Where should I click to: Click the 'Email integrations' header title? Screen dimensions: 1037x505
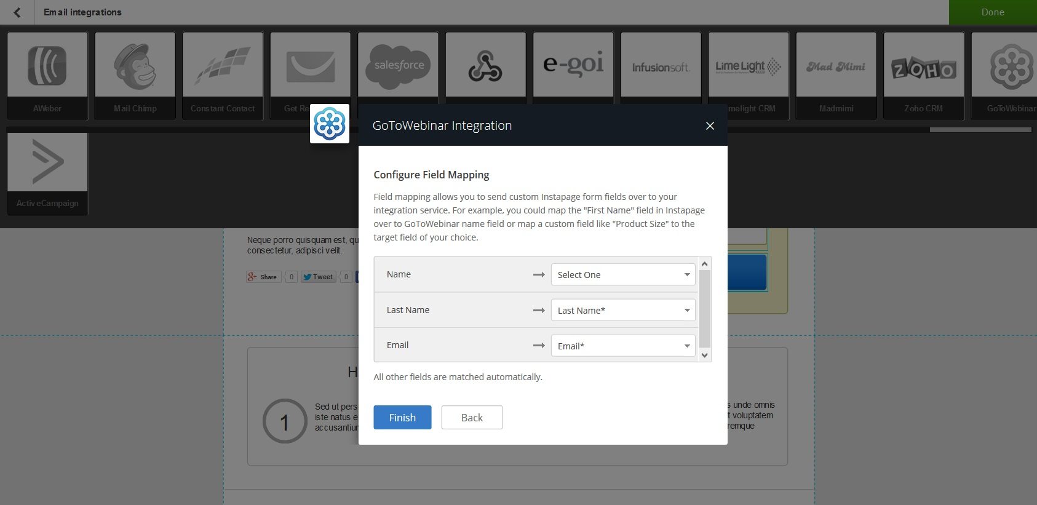[x=82, y=12]
